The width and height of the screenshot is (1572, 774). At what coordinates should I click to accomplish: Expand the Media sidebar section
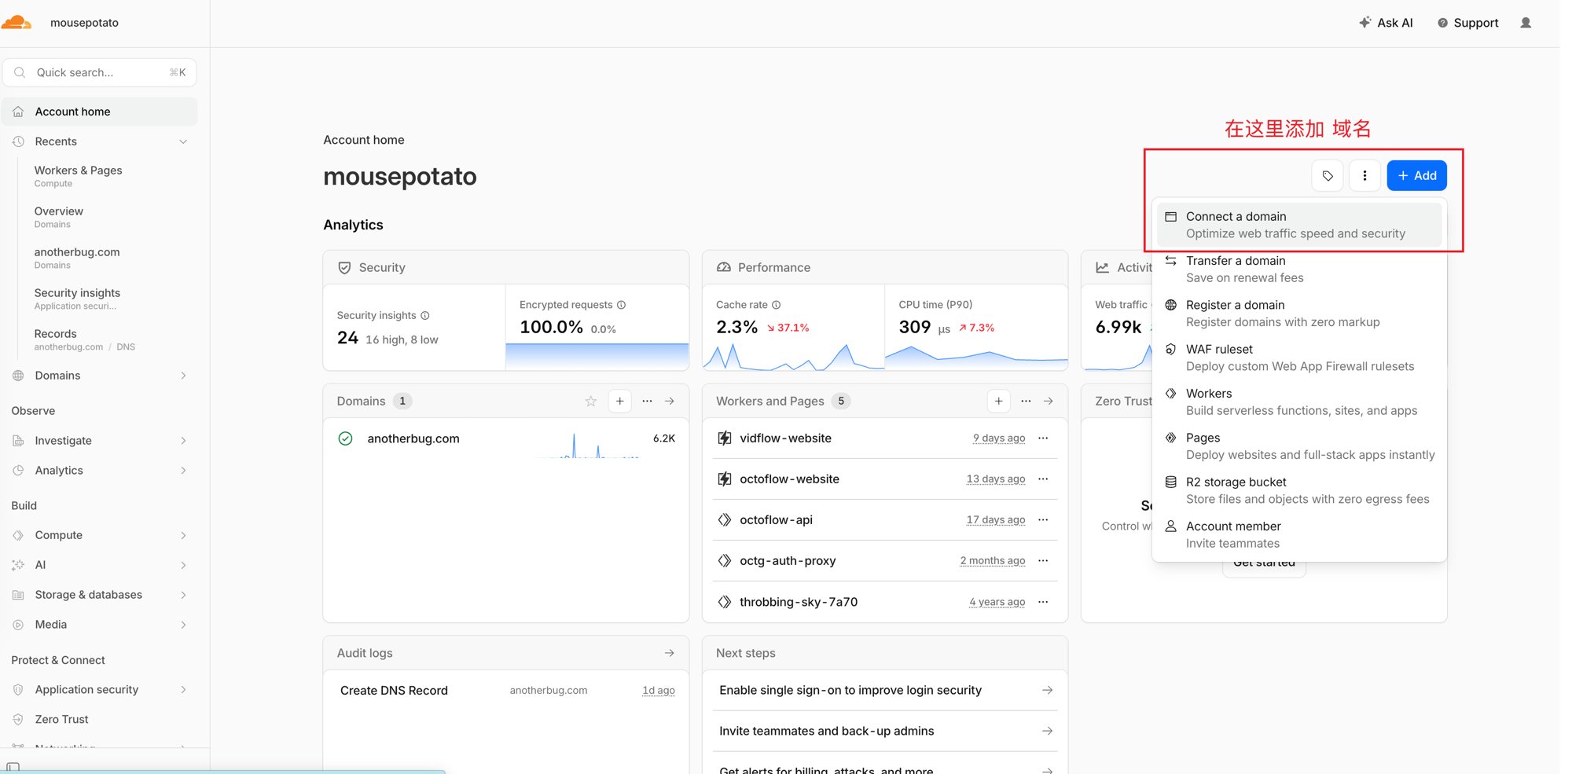(183, 625)
